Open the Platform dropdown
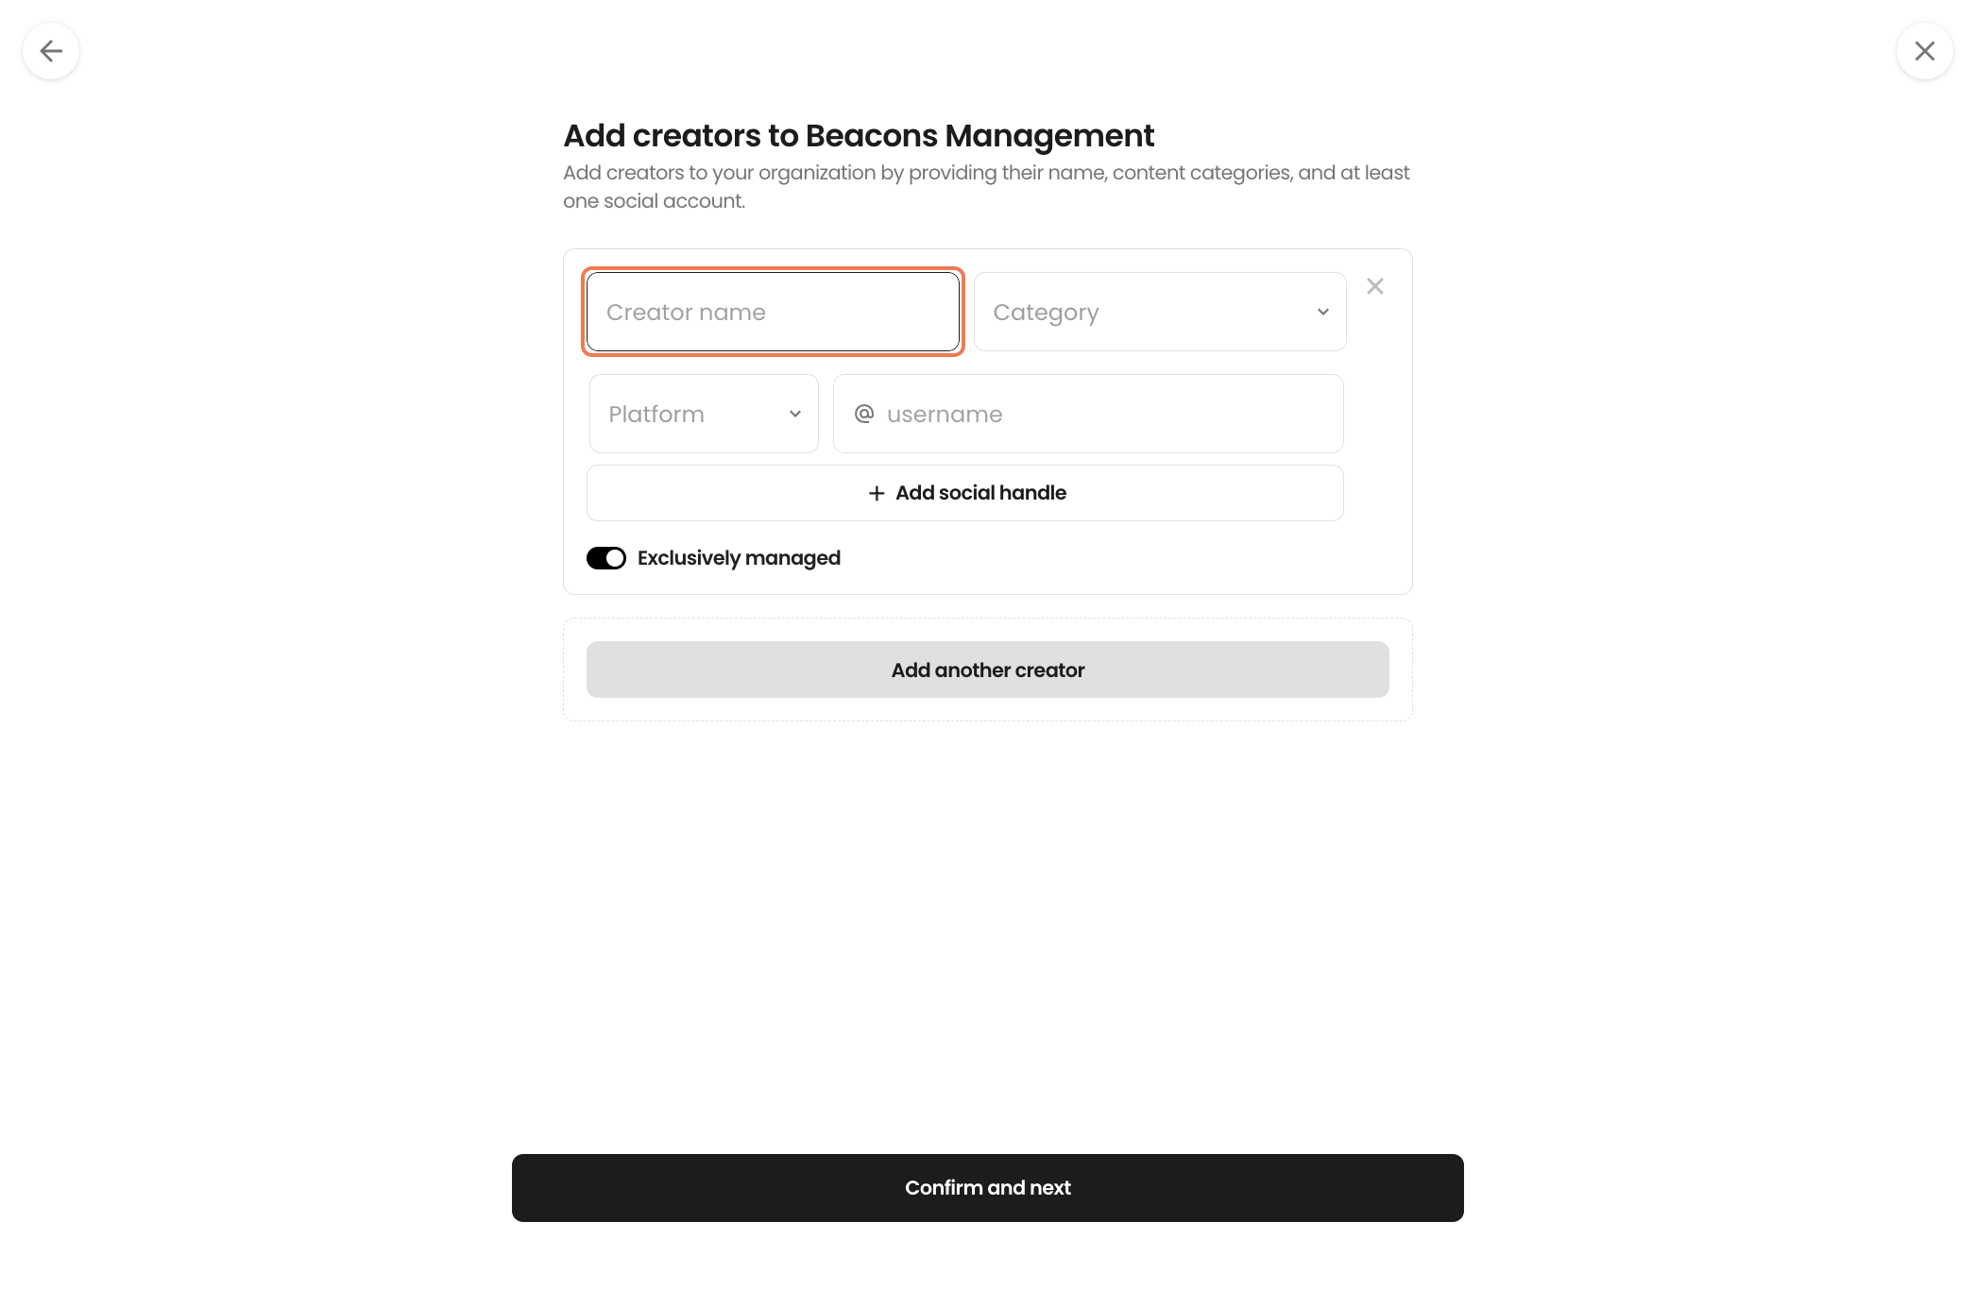The width and height of the screenshot is (1976, 1290). pos(704,414)
